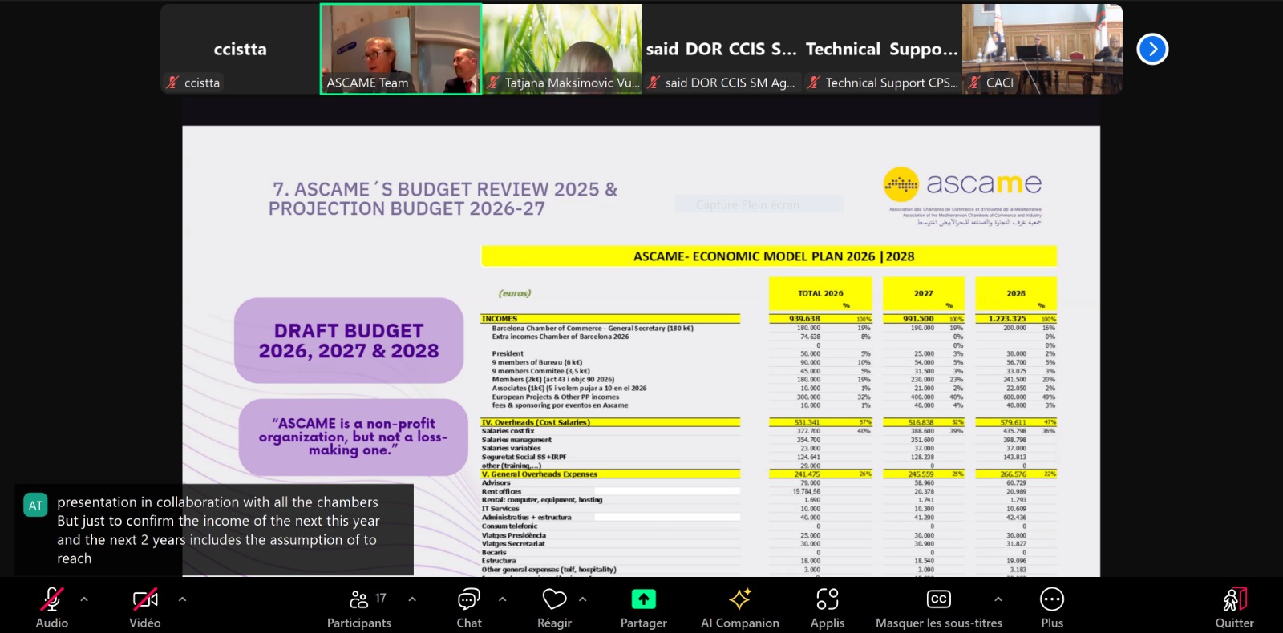This screenshot has height=633, width=1283.
Task: Hide subtitles with Masquer les sous-titres
Action: click(938, 608)
